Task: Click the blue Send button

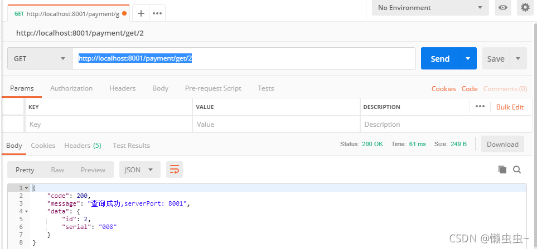Action: 440,58
